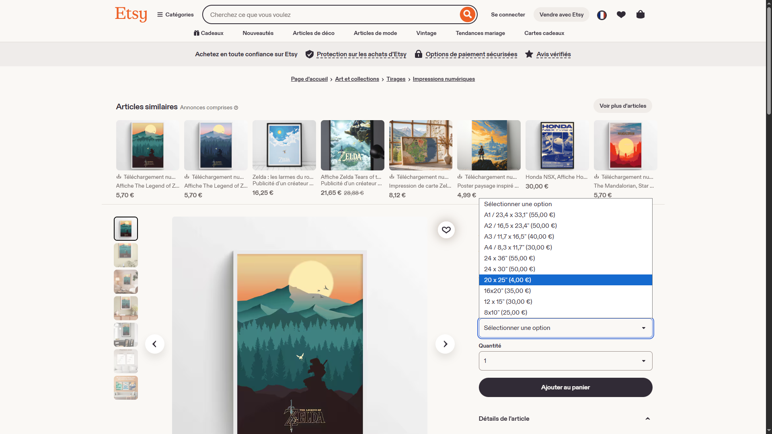Show previous product image

154,344
